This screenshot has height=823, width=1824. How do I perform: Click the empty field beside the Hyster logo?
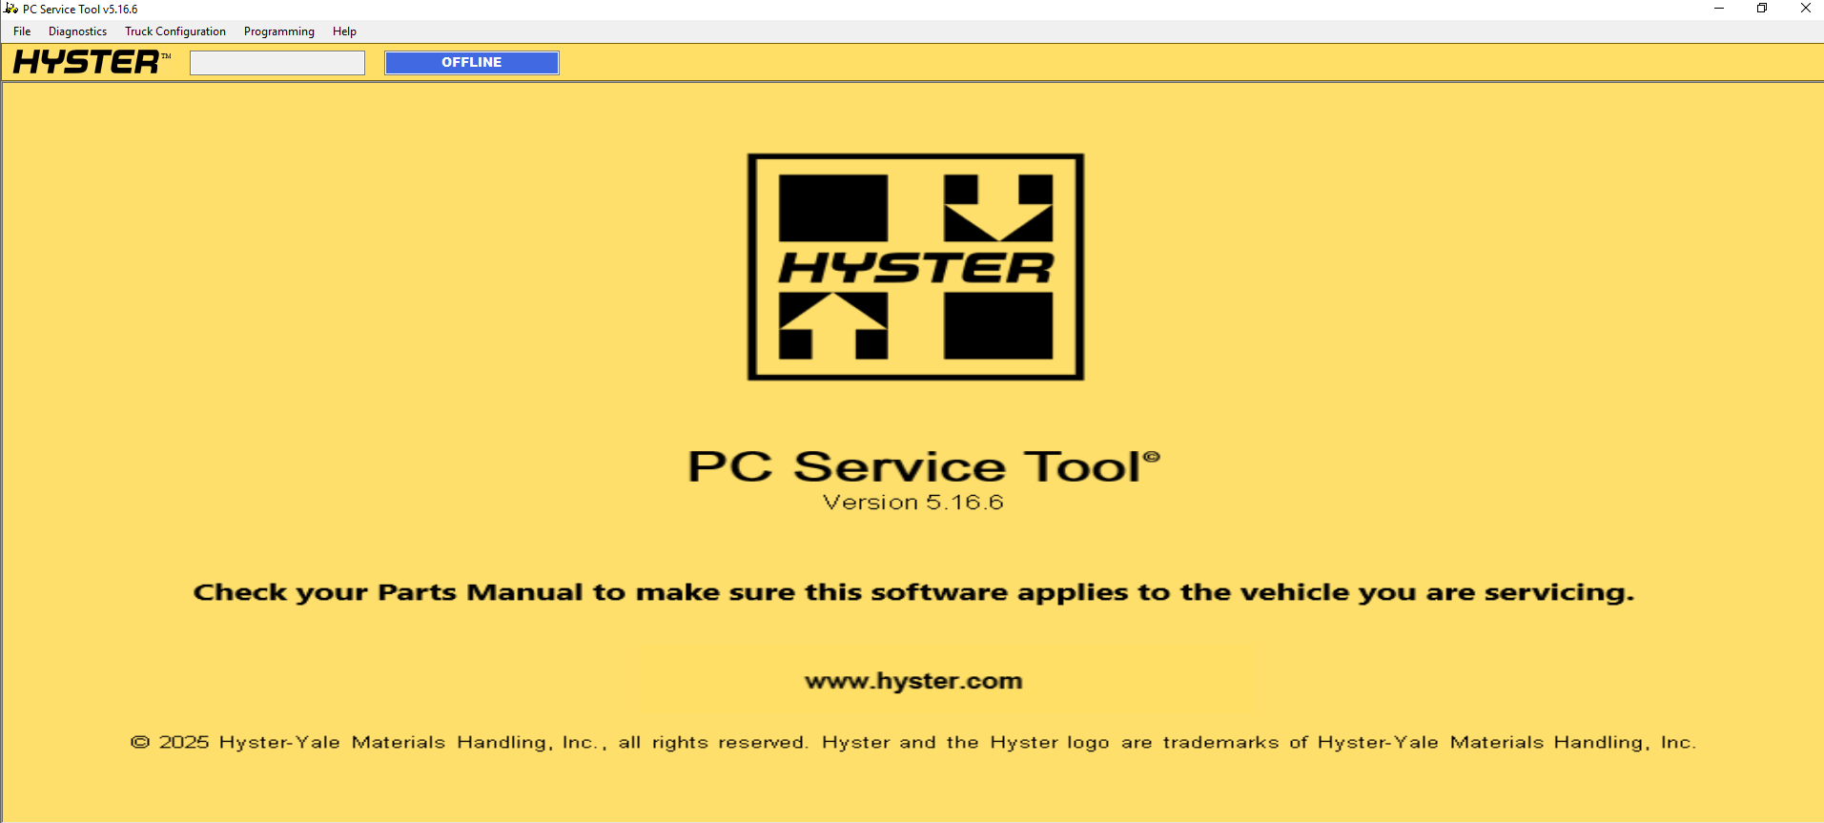(277, 63)
